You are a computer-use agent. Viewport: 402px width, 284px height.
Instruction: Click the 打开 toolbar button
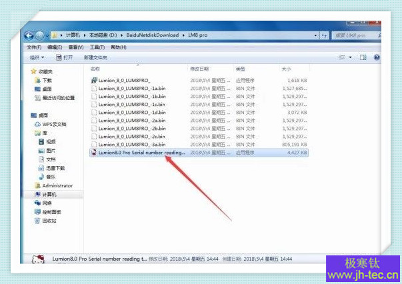tap(65, 57)
